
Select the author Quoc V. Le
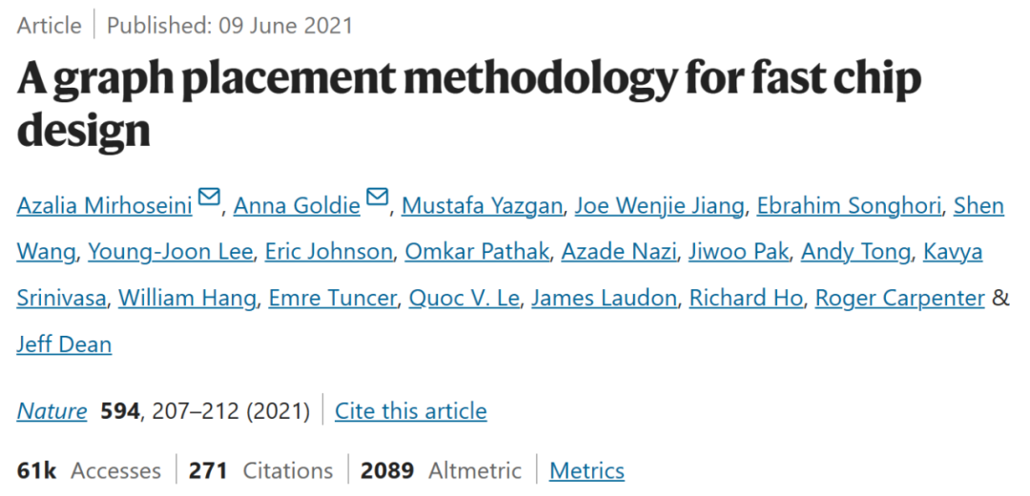pos(463,299)
